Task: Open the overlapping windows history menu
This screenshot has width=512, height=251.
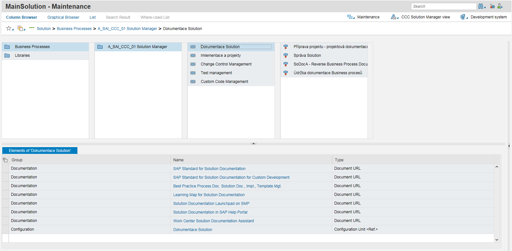Action: tap(21, 28)
